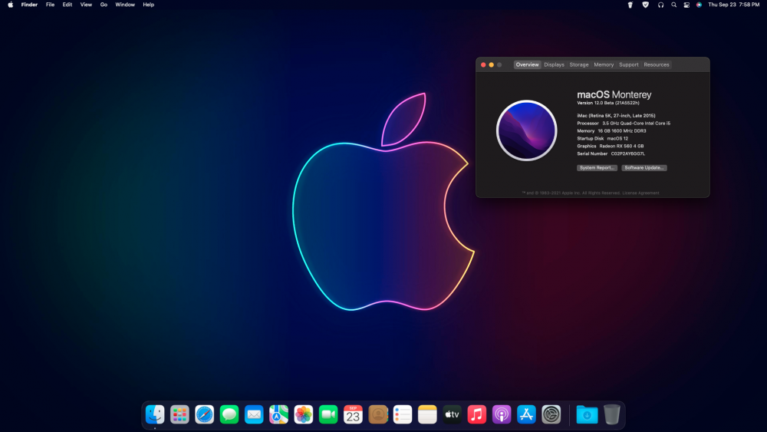Click the serial number C02P2AY6GG7L
Image resolution: width=767 pixels, height=432 pixels.
628,153
